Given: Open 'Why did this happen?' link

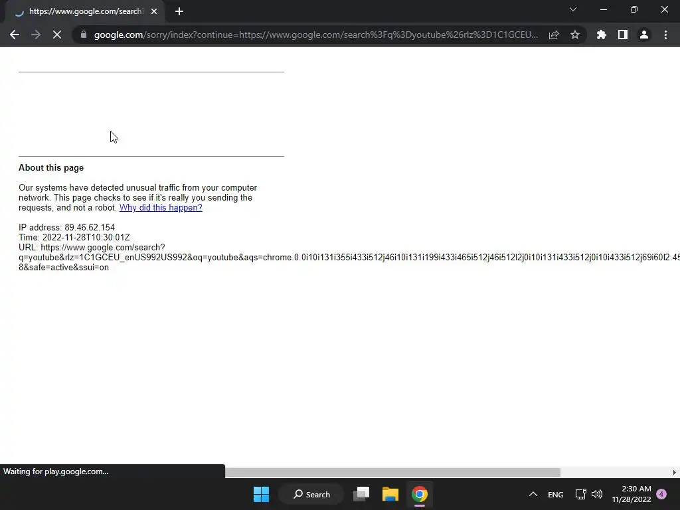Looking at the screenshot, I should (x=161, y=207).
